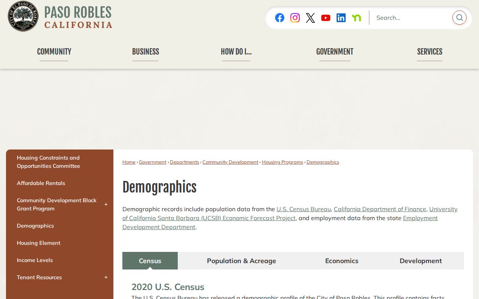Click the '2020 U.S. Census' heading

pos(168,287)
